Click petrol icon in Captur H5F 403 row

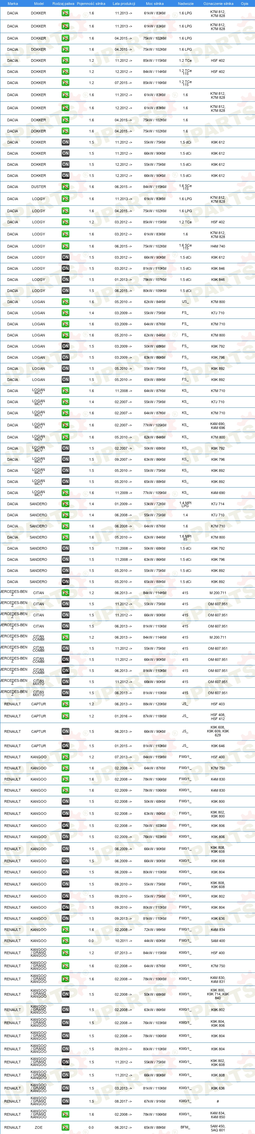(66, 704)
